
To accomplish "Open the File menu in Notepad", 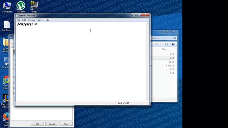I will click(18, 20).
